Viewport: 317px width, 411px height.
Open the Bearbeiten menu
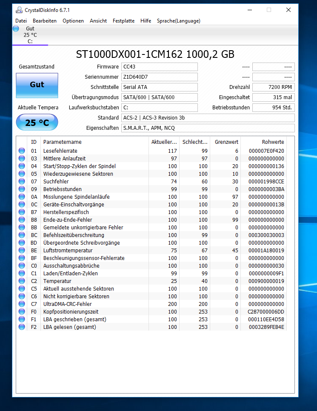[45, 21]
